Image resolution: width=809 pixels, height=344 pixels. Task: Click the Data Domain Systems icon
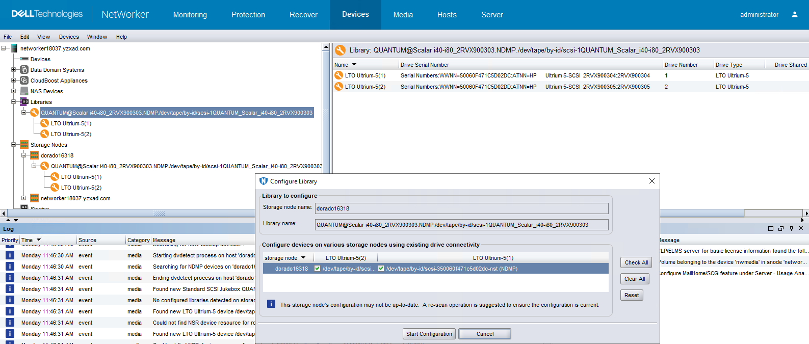[x=24, y=70]
